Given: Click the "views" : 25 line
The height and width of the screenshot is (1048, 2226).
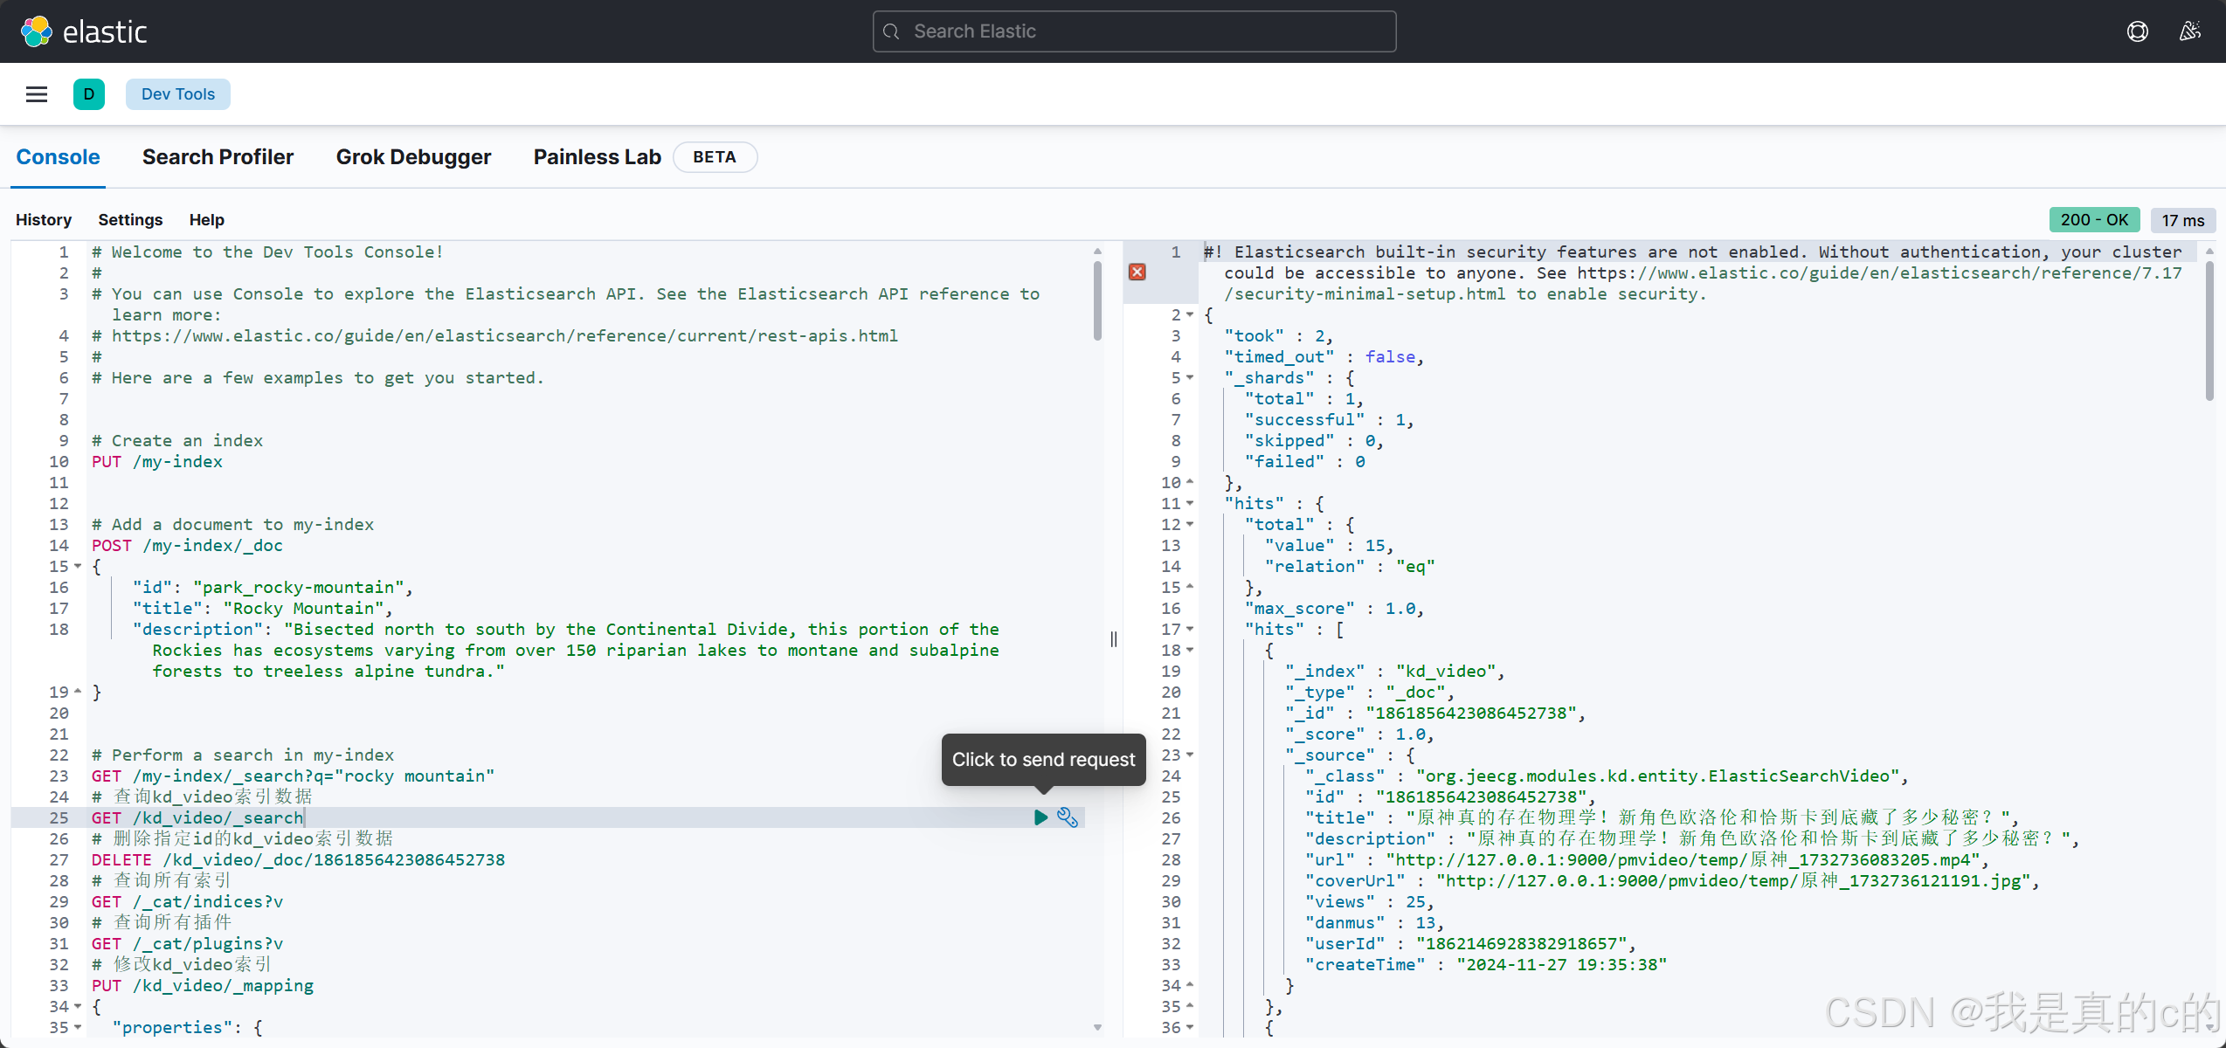Looking at the screenshot, I should [x=1369, y=902].
